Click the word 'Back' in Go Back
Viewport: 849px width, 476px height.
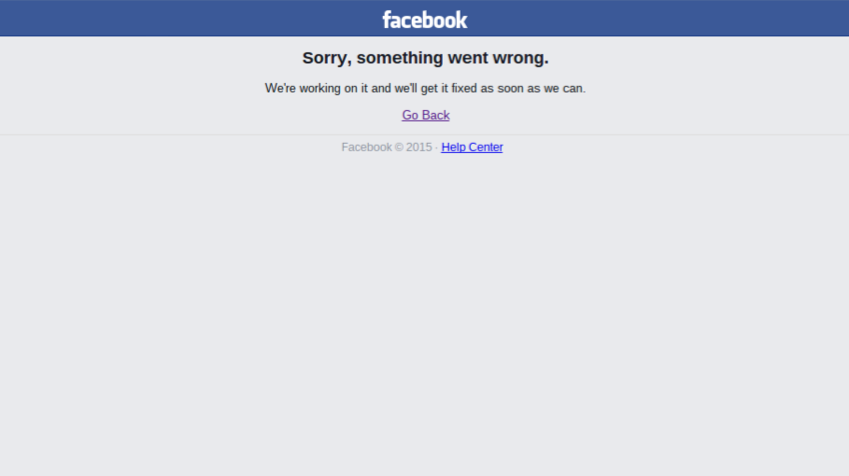(435, 115)
